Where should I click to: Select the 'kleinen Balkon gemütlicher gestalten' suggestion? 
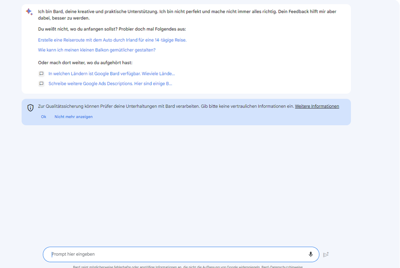pos(97,50)
